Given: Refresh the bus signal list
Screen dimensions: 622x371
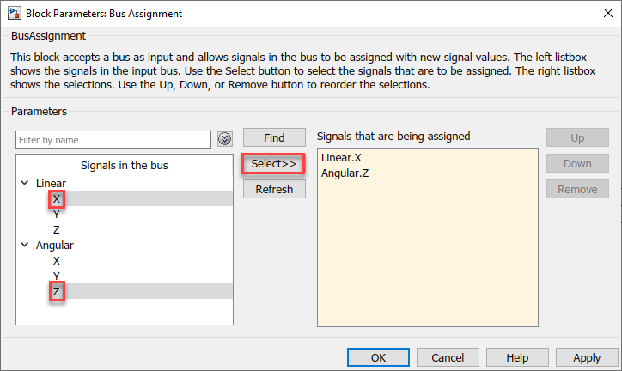Looking at the screenshot, I should [274, 189].
